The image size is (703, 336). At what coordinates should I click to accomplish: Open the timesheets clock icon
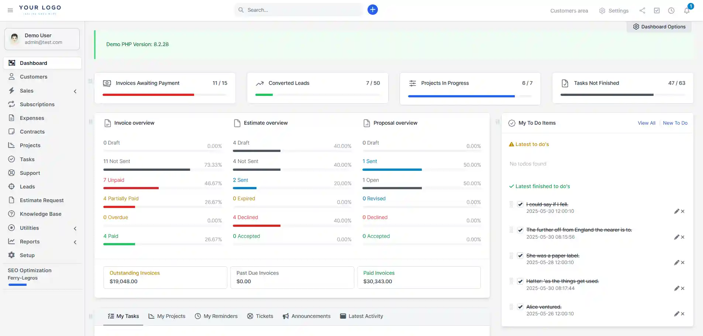[x=671, y=11]
